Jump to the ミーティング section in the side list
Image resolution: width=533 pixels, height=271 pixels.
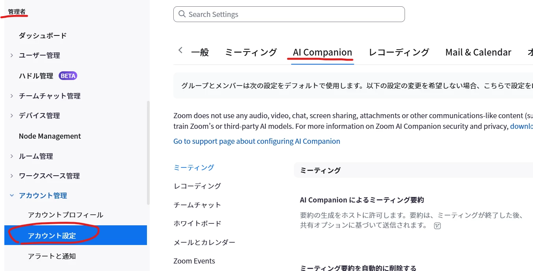[x=194, y=167]
